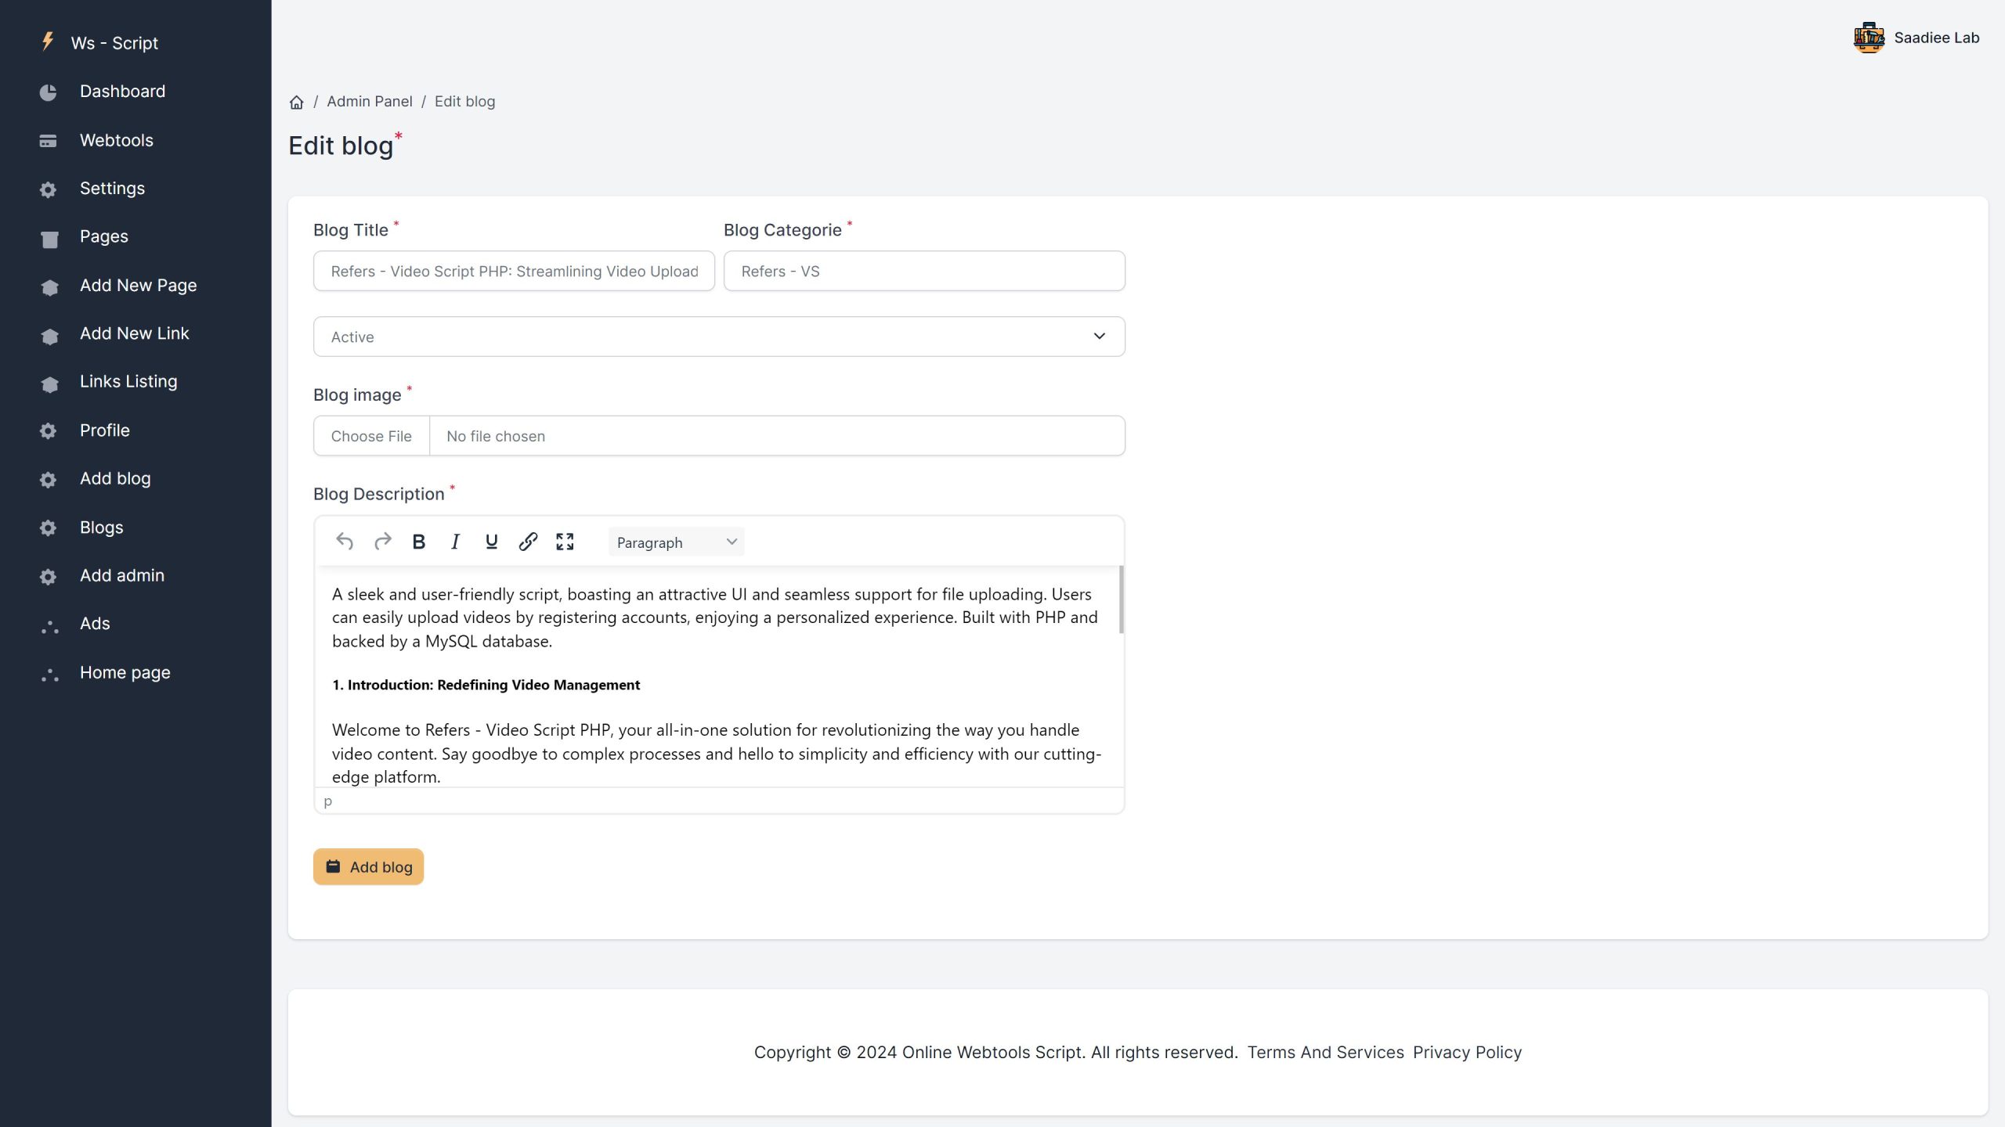Expand the Active status dropdown
This screenshot has height=1127, width=2005.
click(x=719, y=336)
